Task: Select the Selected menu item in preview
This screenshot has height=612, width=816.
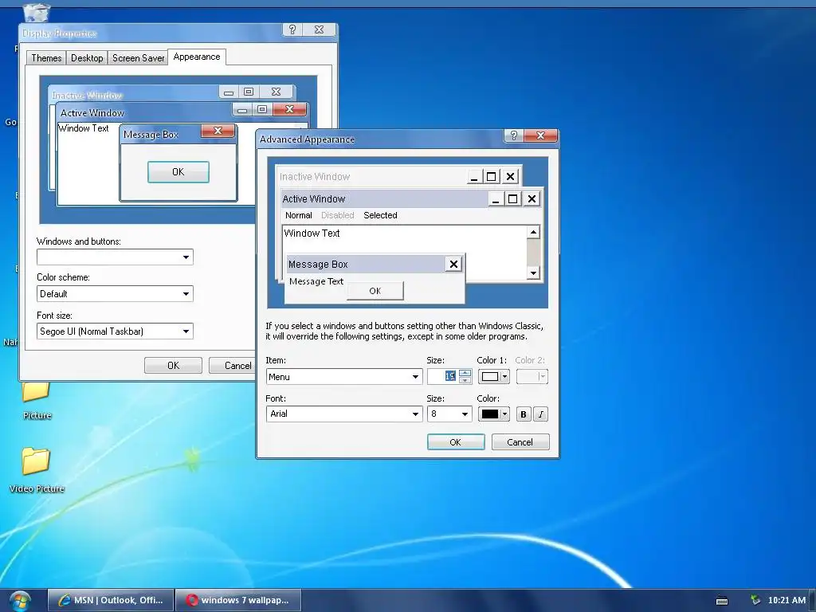Action: pos(380,215)
